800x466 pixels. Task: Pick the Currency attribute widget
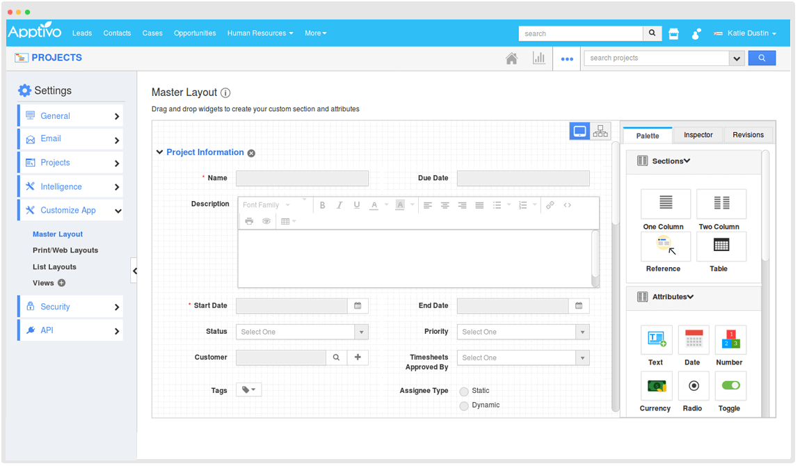click(656, 385)
